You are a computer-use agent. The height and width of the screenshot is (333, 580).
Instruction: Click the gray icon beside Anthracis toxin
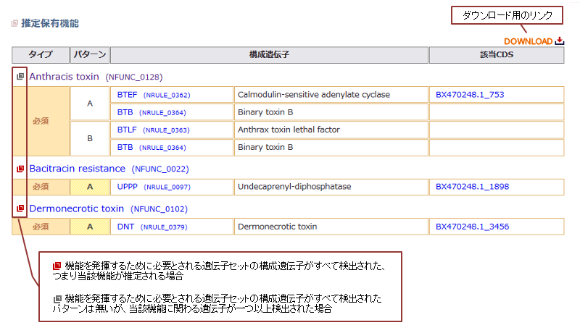(x=20, y=77)
